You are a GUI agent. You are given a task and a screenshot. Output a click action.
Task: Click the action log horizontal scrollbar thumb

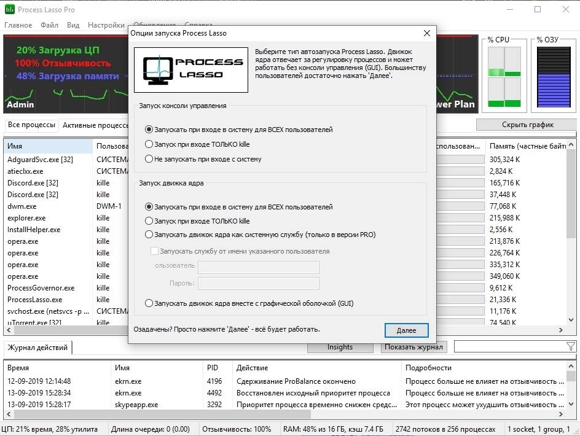pyautogui.click(x=162, y=414)
